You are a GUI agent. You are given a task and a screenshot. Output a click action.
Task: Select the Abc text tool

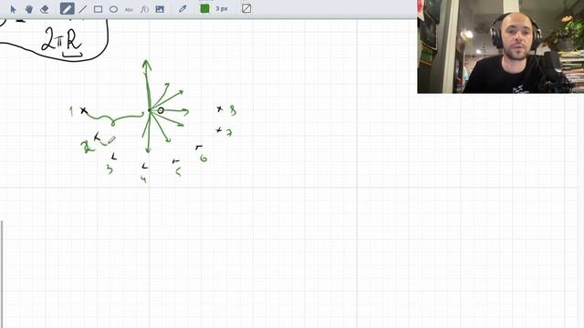point(129,9)
